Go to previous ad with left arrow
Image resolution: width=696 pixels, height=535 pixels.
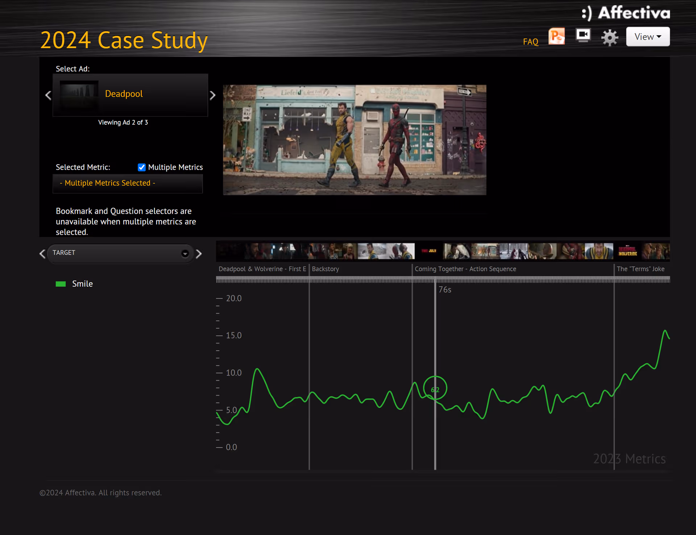click(48, 95)
